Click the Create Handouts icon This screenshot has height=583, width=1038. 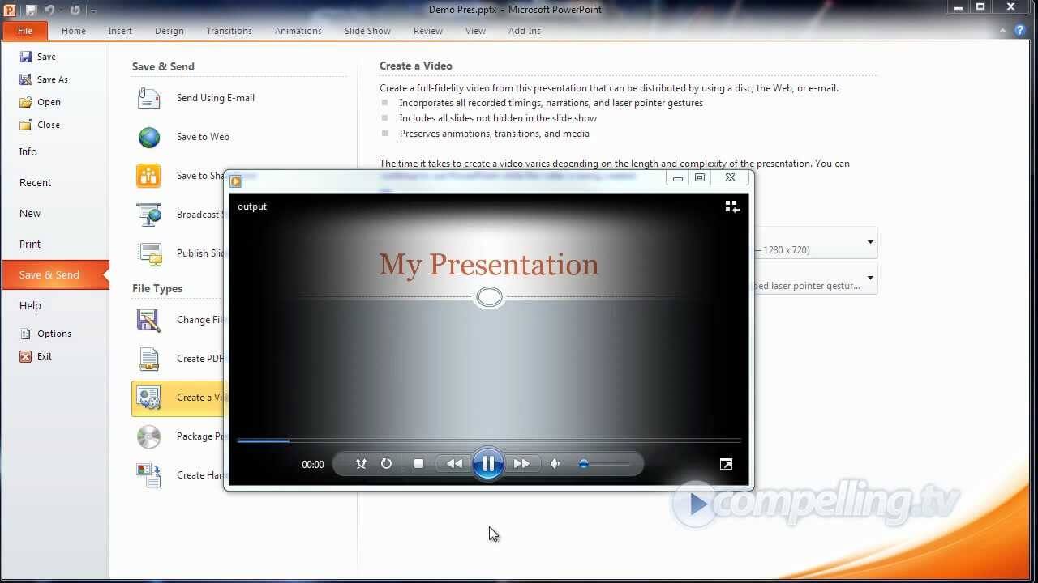point(149,475)
